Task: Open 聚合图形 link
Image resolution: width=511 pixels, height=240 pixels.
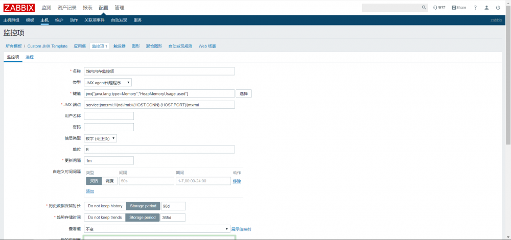Action: [x=154, y=46]
